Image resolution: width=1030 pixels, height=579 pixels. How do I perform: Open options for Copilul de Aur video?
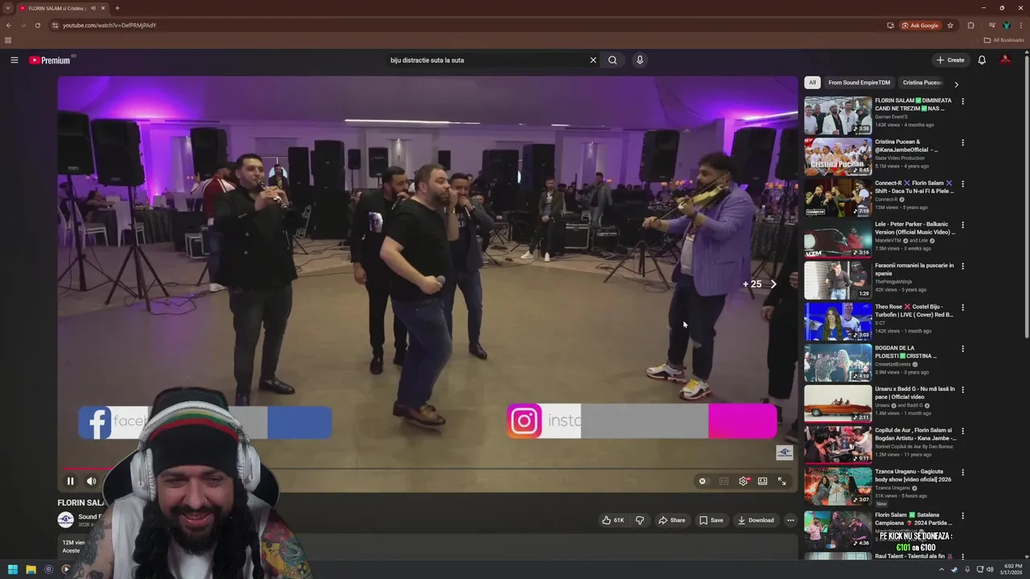(962, 431)
